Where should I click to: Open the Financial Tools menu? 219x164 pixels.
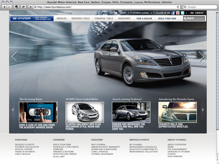[104, 18]
